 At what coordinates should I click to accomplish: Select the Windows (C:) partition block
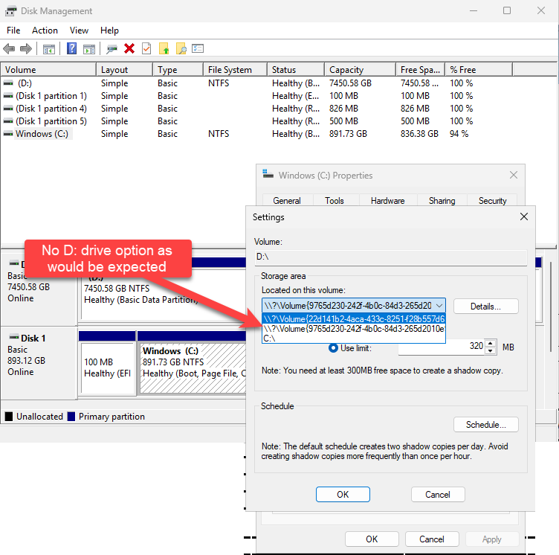coord(193,368)
